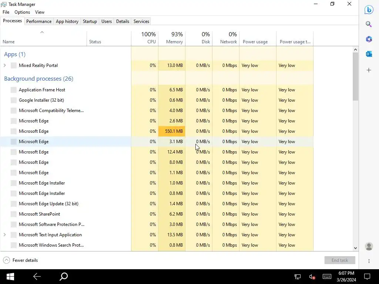The height and width of the screenshot is (284, 379).
Task: Click the Mixed Reality Portal process icon
Action: pos(14,65)
